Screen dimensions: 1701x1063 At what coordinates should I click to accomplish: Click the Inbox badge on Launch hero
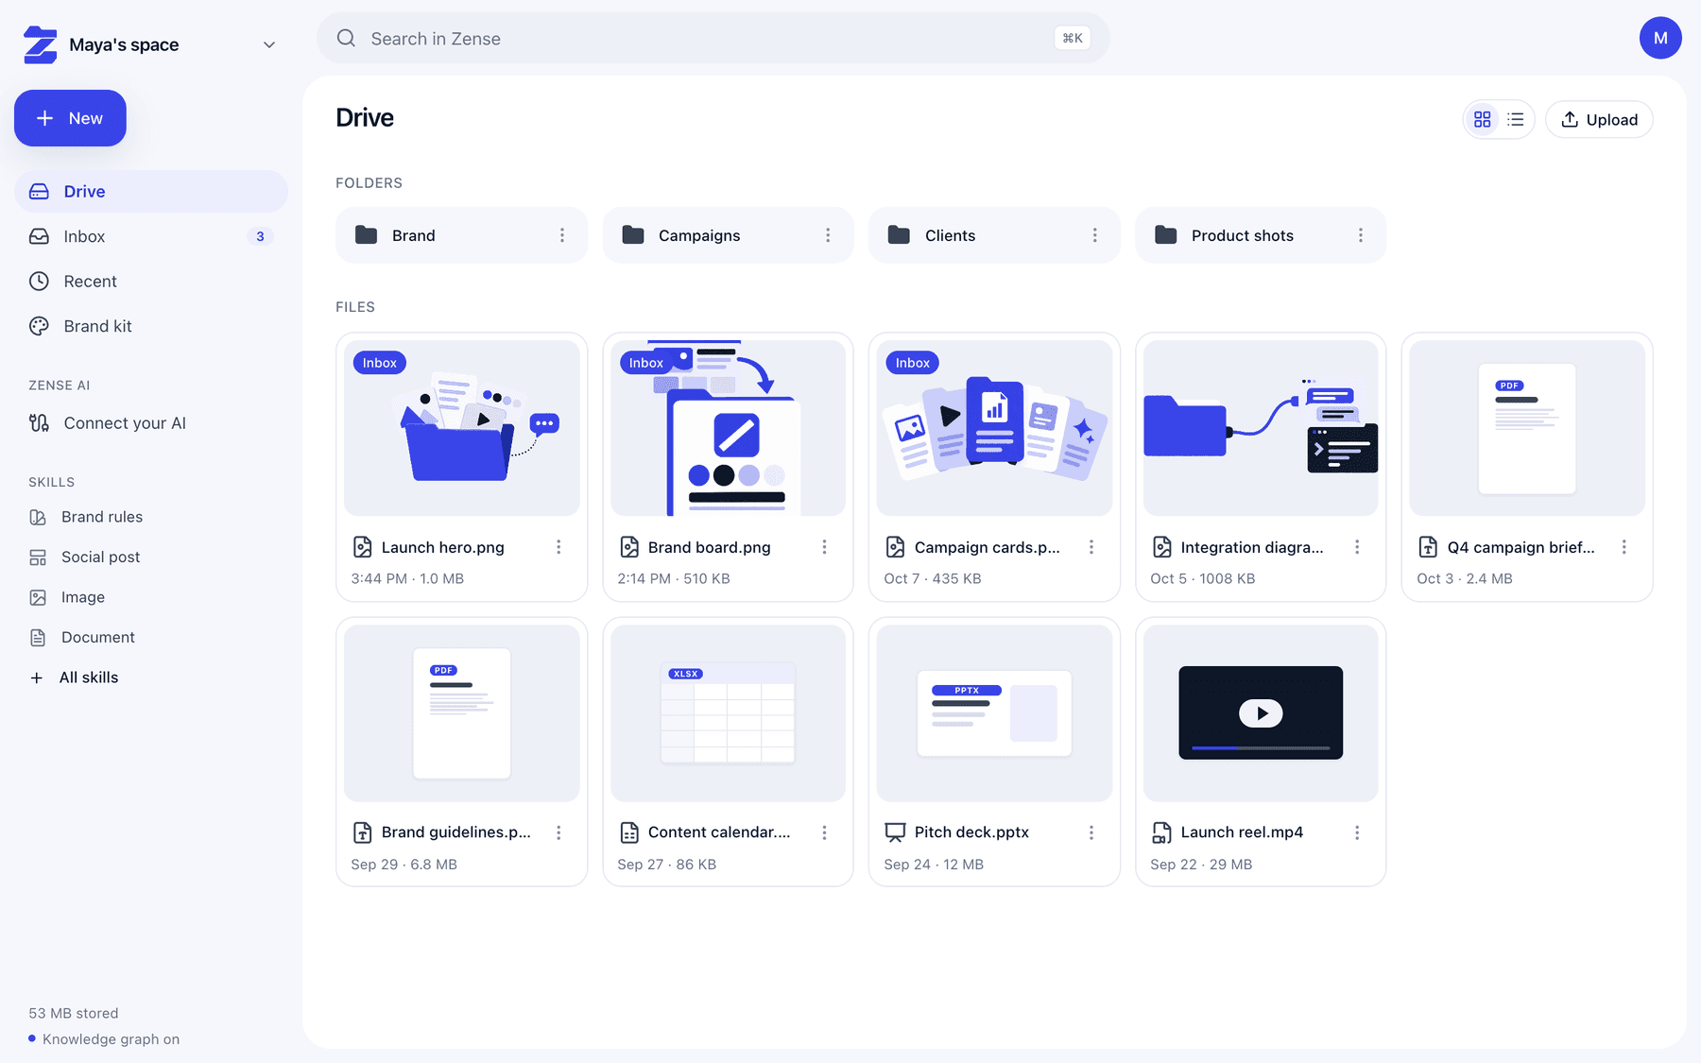pos(380,363)
